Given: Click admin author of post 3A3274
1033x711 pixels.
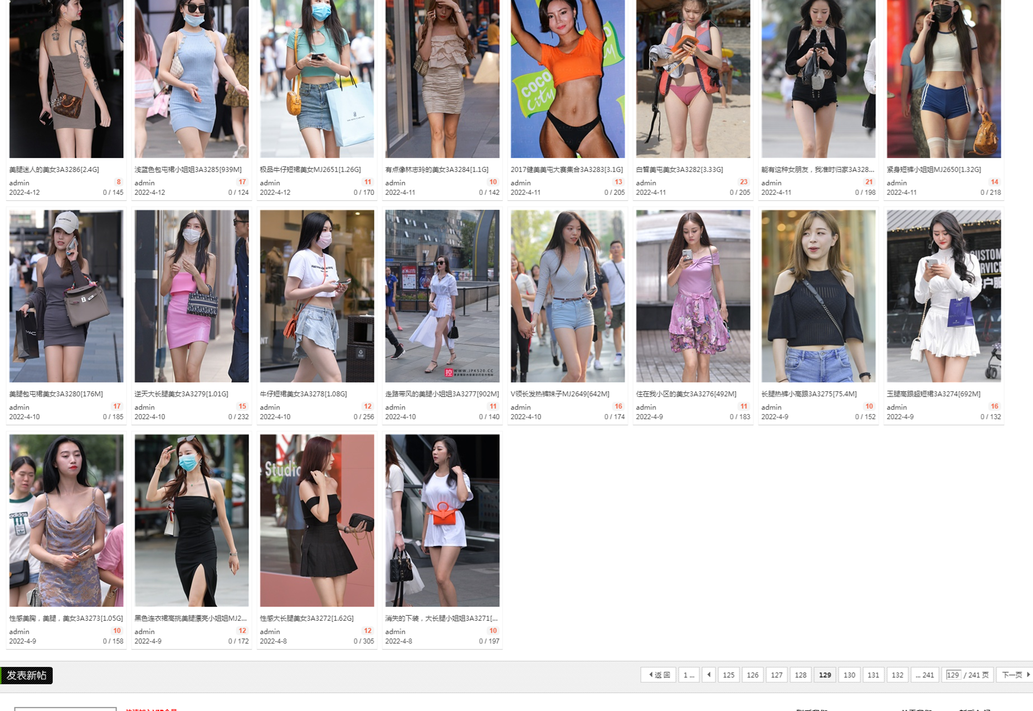Looking at the screenshot, I should (x=897, y=407).
